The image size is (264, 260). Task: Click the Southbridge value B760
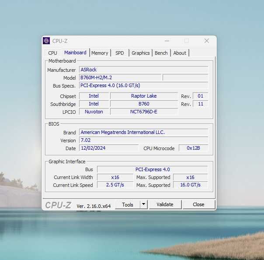pyautogui.click(x=144, y=104)
